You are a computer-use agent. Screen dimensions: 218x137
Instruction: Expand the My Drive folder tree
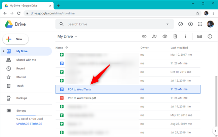coord(4,51)
